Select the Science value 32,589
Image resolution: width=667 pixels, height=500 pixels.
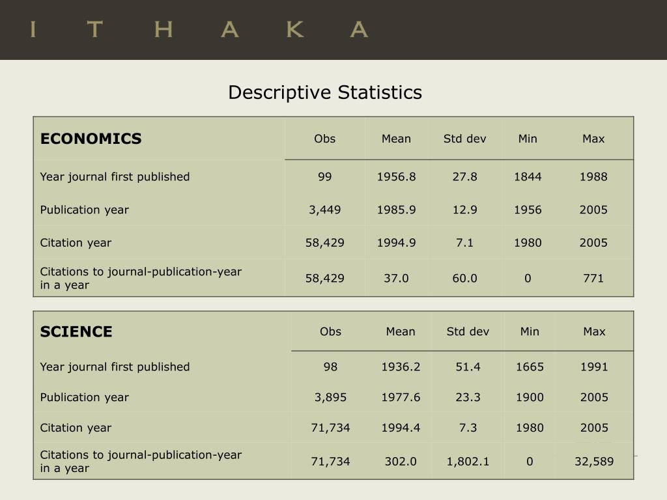click(594, 462)
